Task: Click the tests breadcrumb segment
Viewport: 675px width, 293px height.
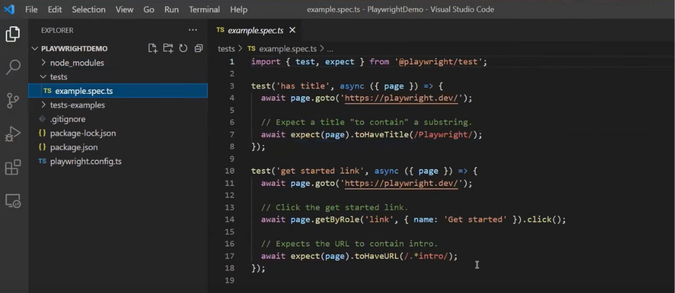Action: (x=226, y=49)
